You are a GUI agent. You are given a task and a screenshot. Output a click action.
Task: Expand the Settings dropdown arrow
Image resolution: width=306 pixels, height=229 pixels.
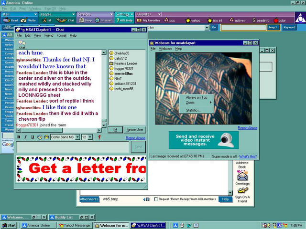coord(132,14)
